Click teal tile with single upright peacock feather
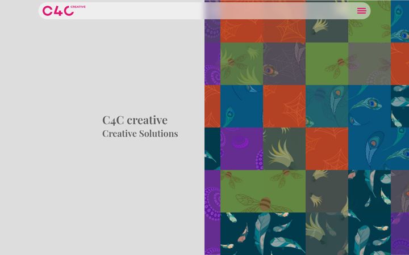 point(327,106)
